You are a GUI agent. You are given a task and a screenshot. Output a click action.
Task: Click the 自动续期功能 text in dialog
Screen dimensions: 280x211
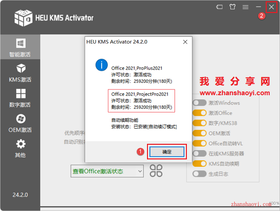[125, 120]
